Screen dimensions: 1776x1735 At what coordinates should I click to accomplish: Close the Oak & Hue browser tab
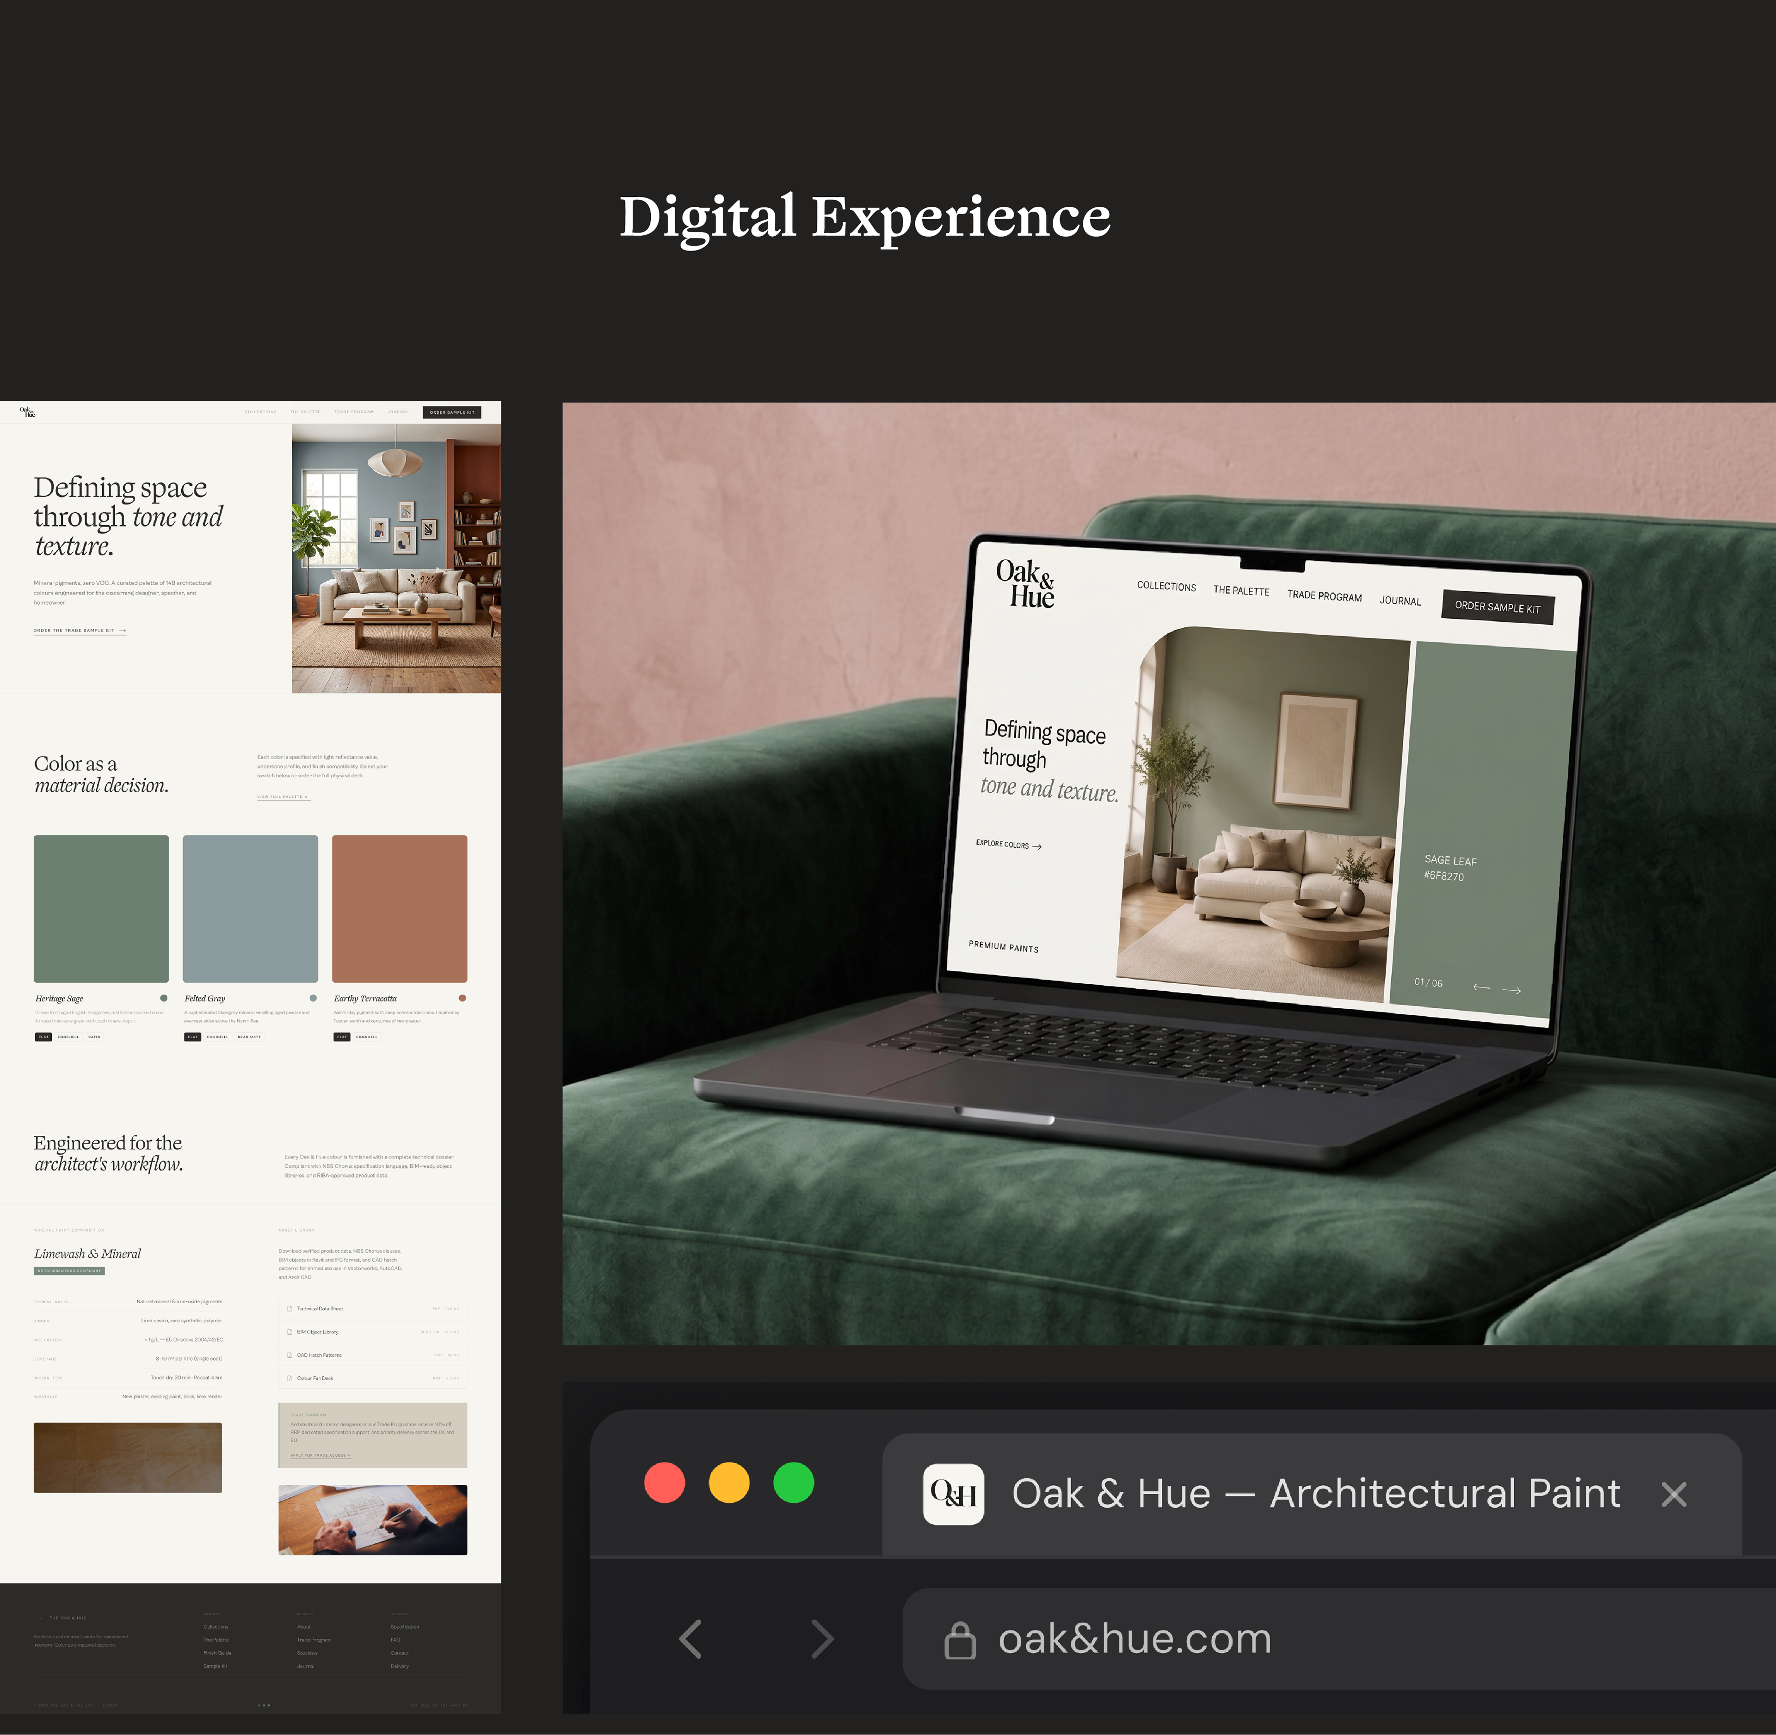click(1674, 1494)
